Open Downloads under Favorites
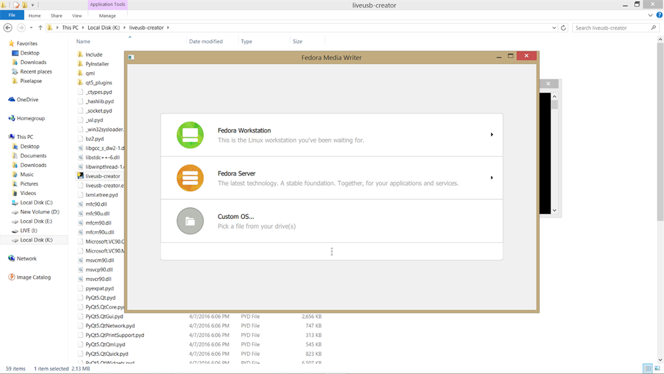 33,62
